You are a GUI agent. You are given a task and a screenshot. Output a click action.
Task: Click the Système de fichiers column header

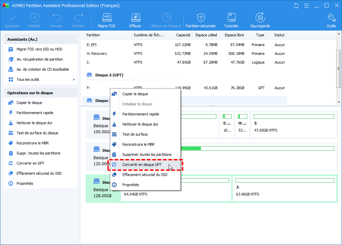tap(148, 35)
